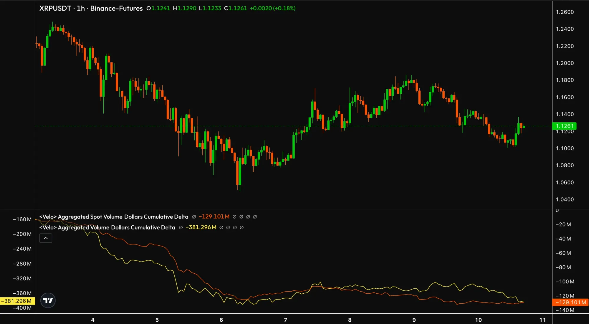589x324 pixels.
Task: Click the -200M left axis label
Action: tap(22, 234)
